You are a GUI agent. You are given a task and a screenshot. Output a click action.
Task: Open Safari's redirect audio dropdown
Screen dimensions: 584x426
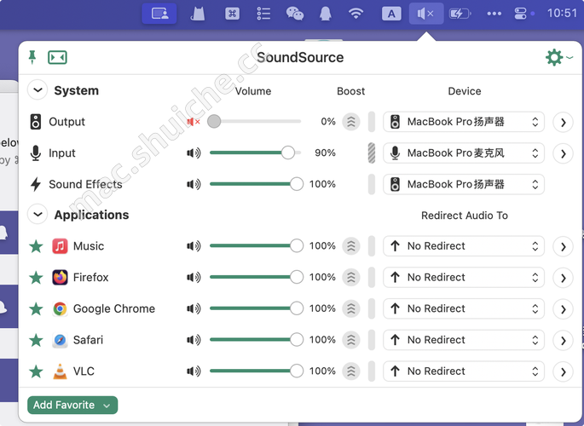coord(464,340)
